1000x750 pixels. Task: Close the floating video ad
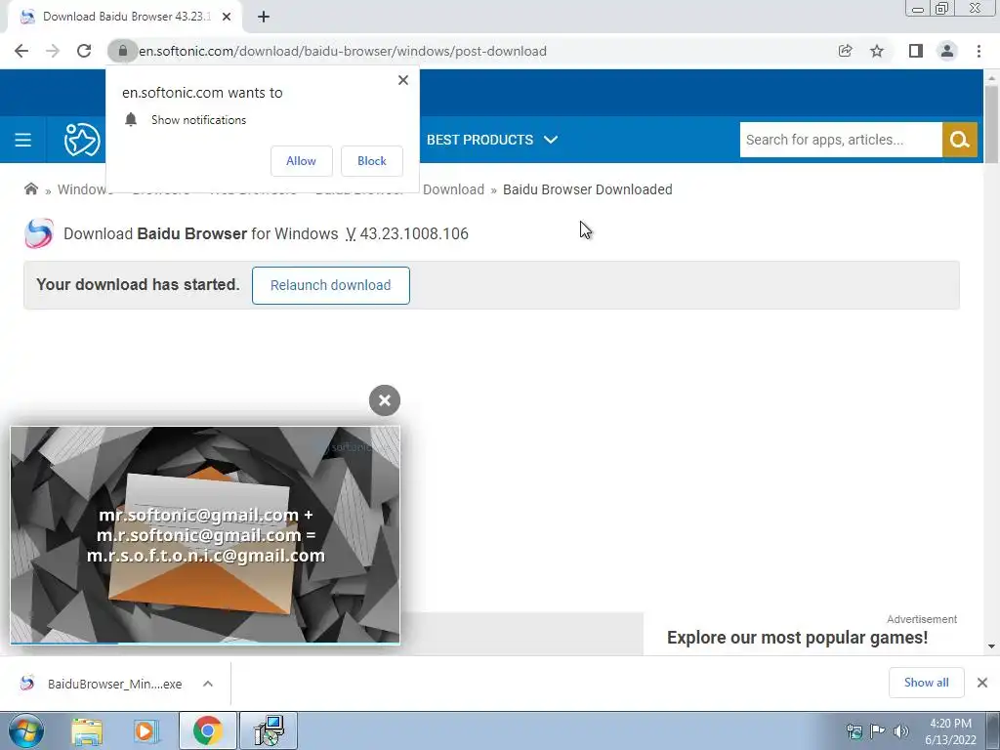pyautogui.click(x=385, y=400)
